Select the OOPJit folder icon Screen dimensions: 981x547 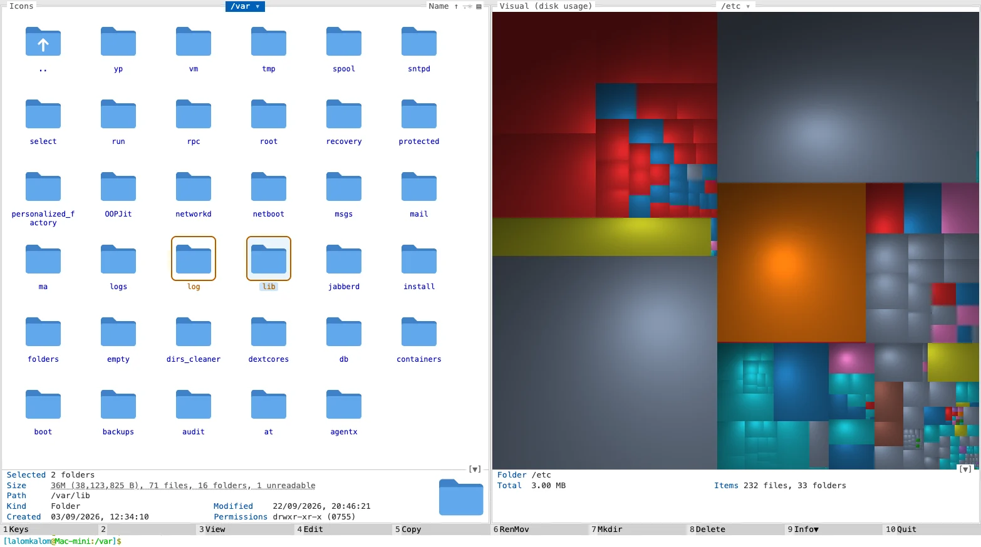118,187
